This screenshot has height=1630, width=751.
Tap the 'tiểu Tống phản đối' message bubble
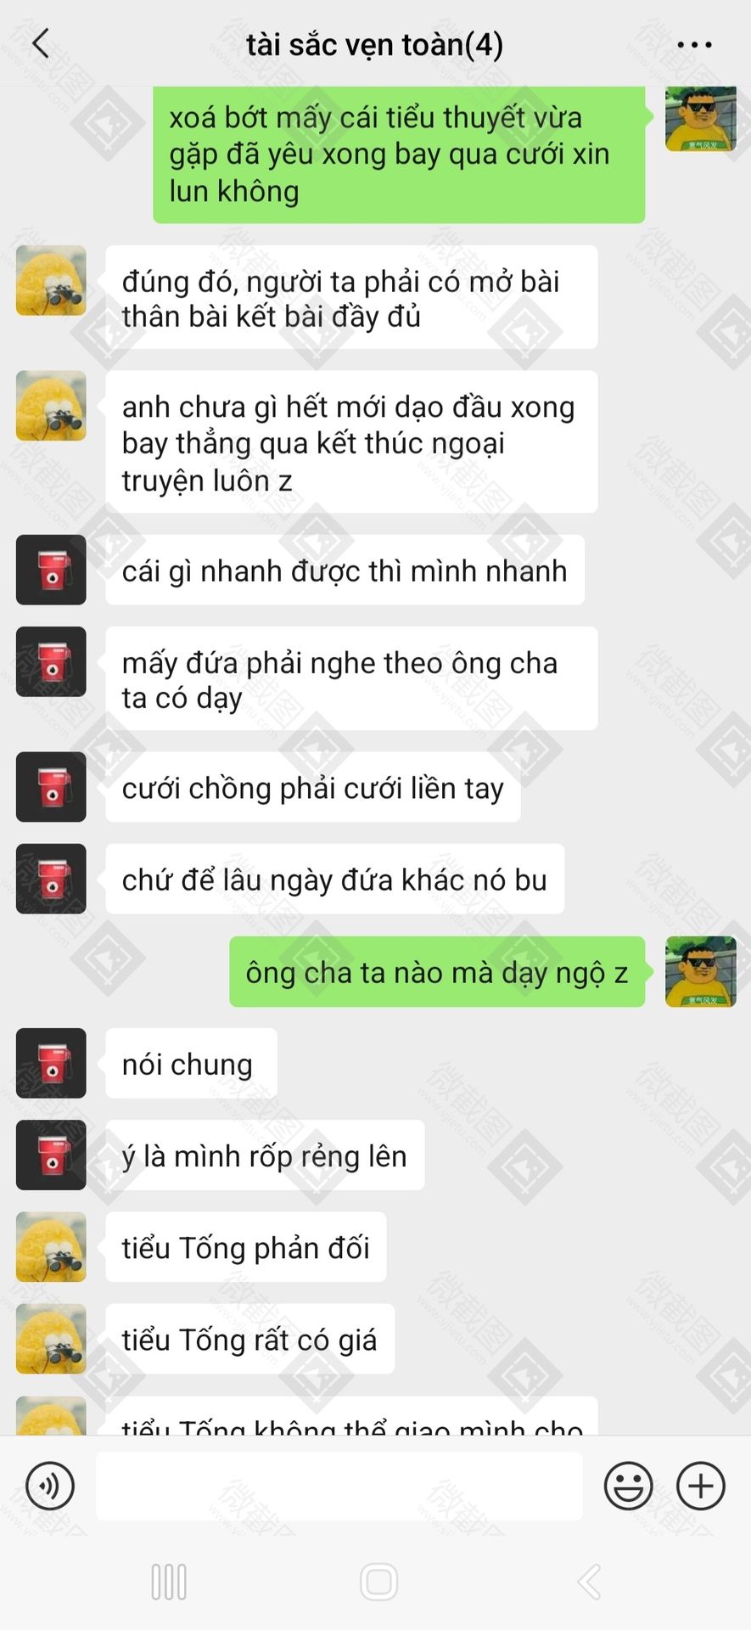pos(246,1247)
